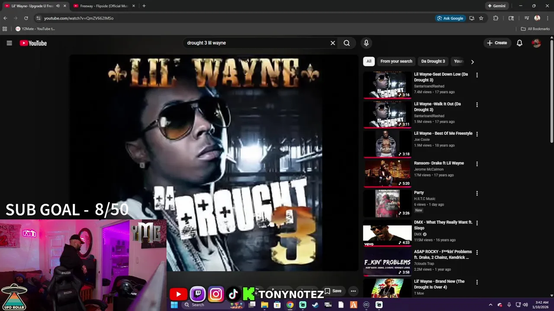554x311 pixels.
Task: Reload the page in Chrome
Action: (26, 18)
